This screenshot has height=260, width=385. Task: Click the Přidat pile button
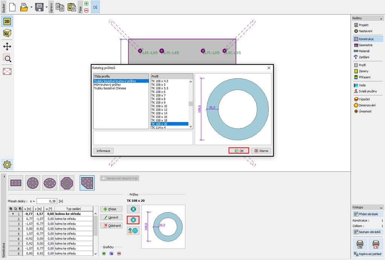[111, 209]
